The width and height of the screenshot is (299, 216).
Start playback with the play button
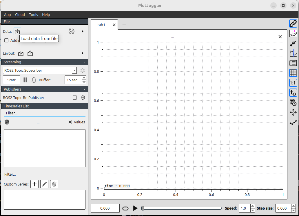coord(135,208)
